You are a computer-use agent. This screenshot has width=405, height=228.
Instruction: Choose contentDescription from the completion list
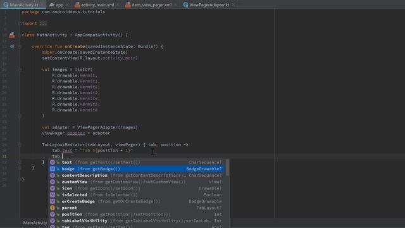(x=137, y=175)
